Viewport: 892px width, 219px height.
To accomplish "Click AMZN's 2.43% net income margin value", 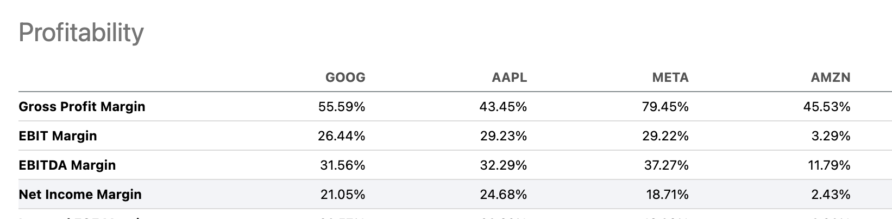I will pyautogui.click(x=831, y=195).
